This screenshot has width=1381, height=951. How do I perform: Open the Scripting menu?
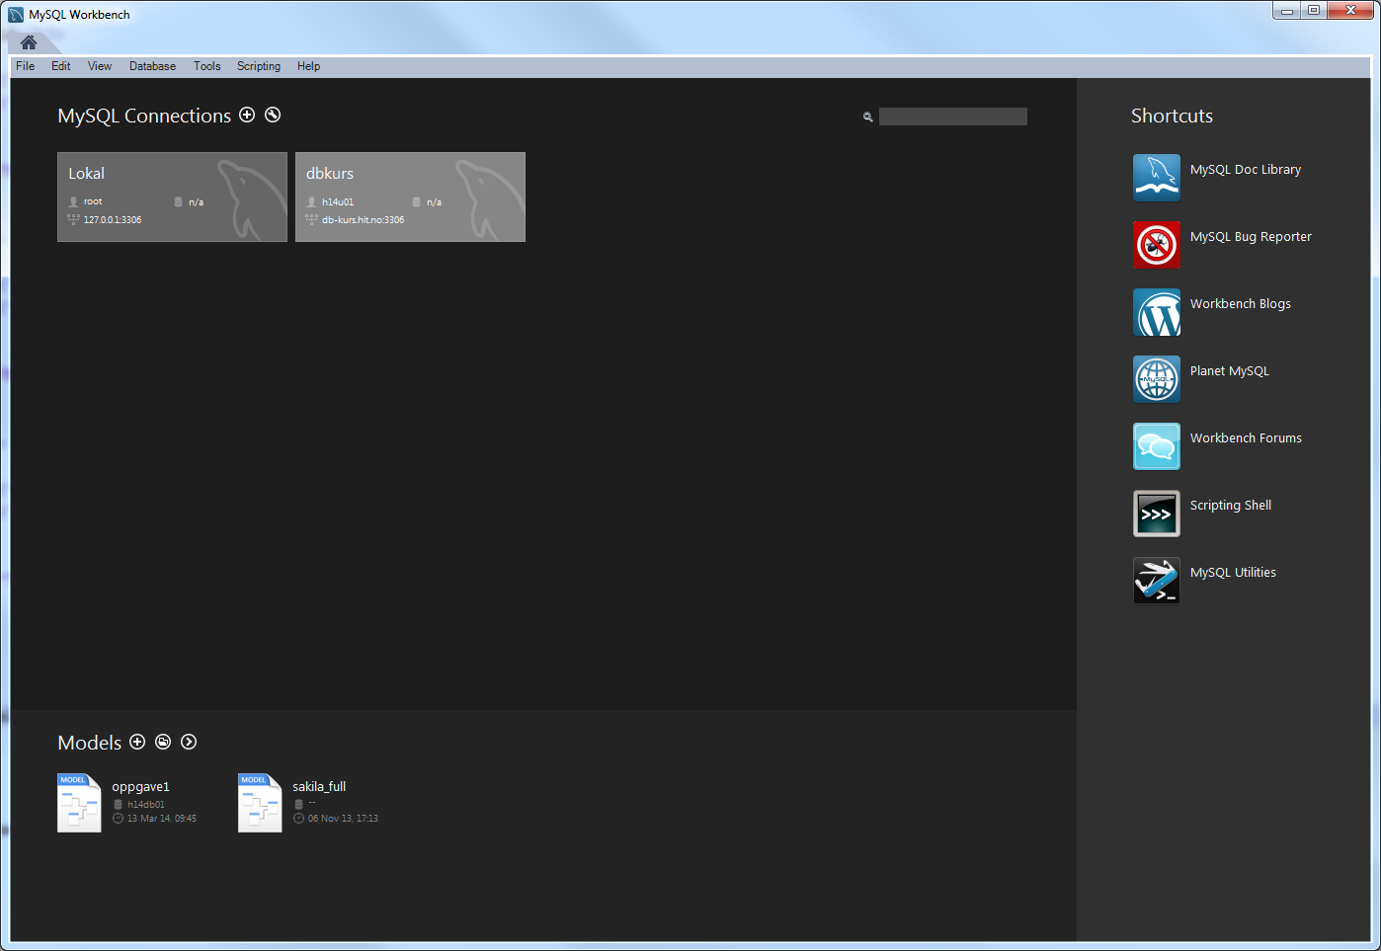[259, 66]
